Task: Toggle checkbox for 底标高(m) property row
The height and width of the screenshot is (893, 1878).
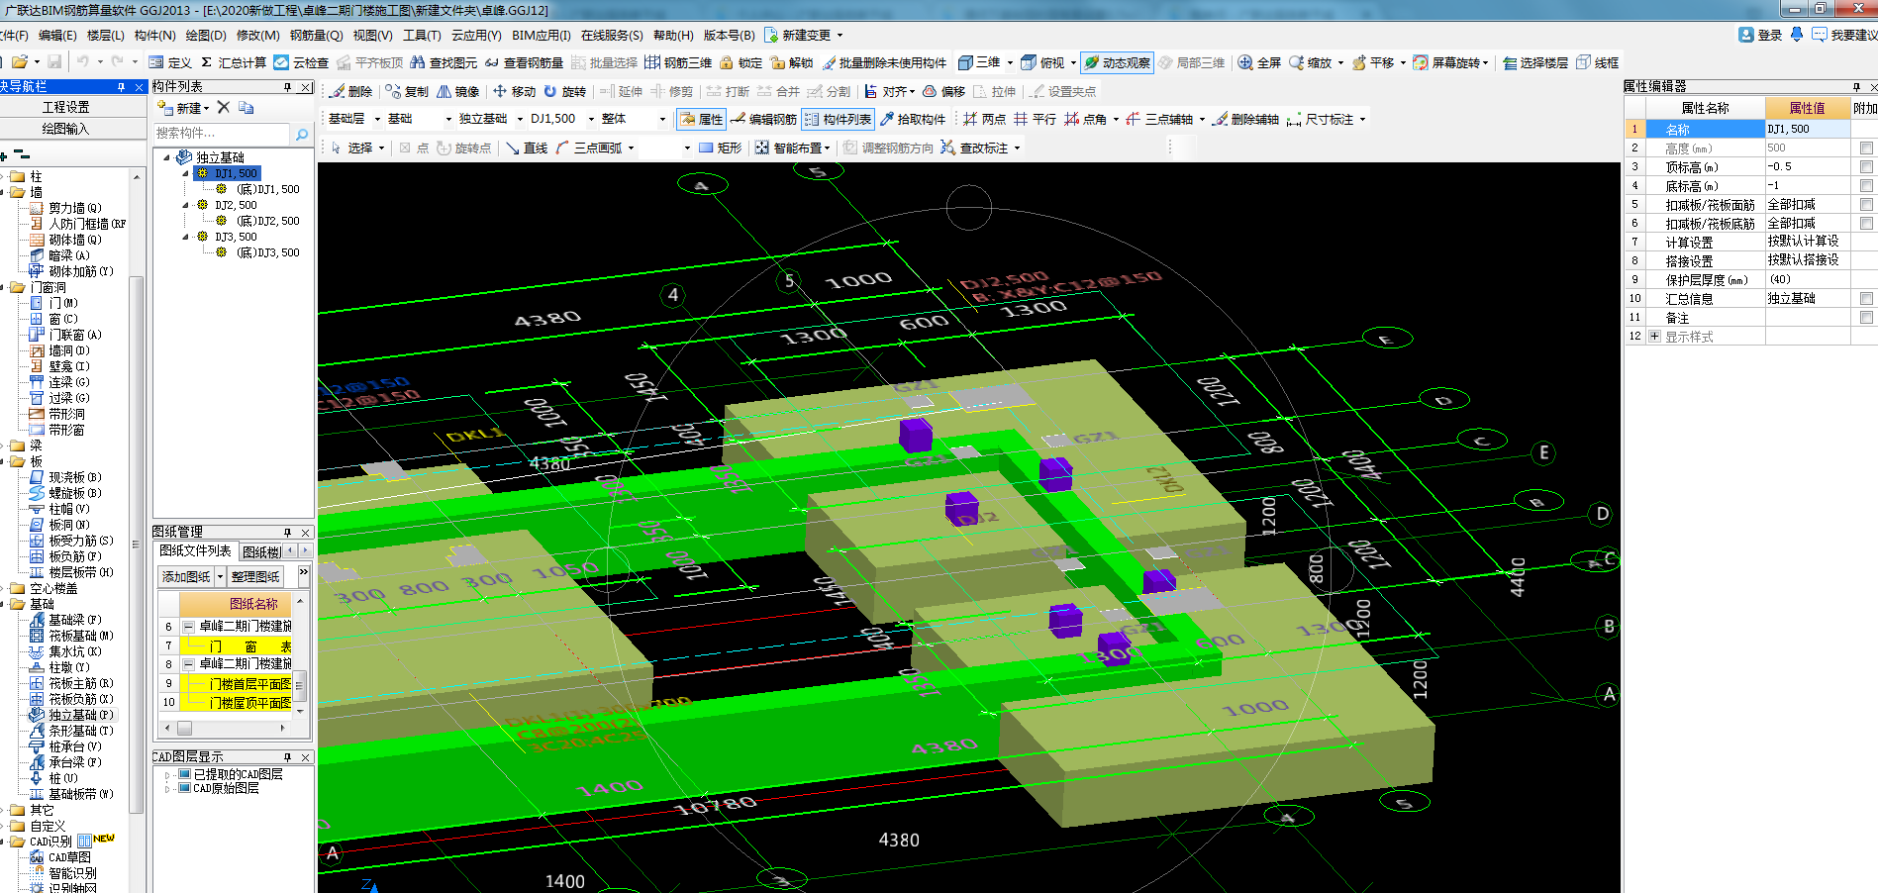Action: [x=1866, y=185]
